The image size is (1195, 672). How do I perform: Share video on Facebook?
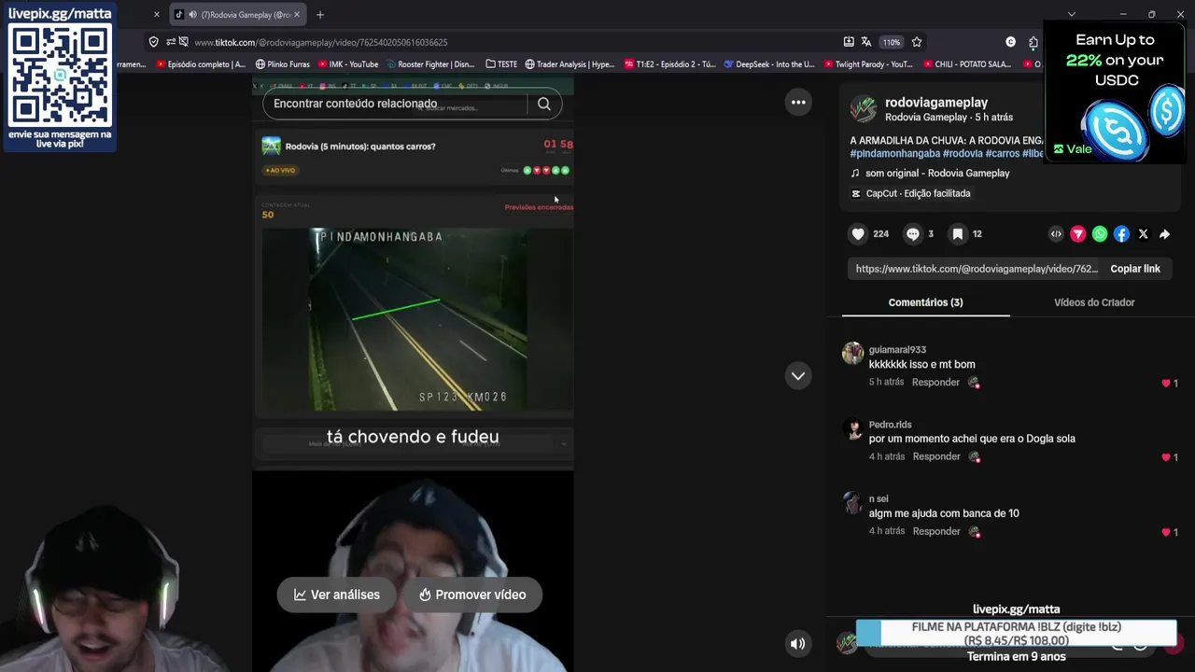[1121, 234]
